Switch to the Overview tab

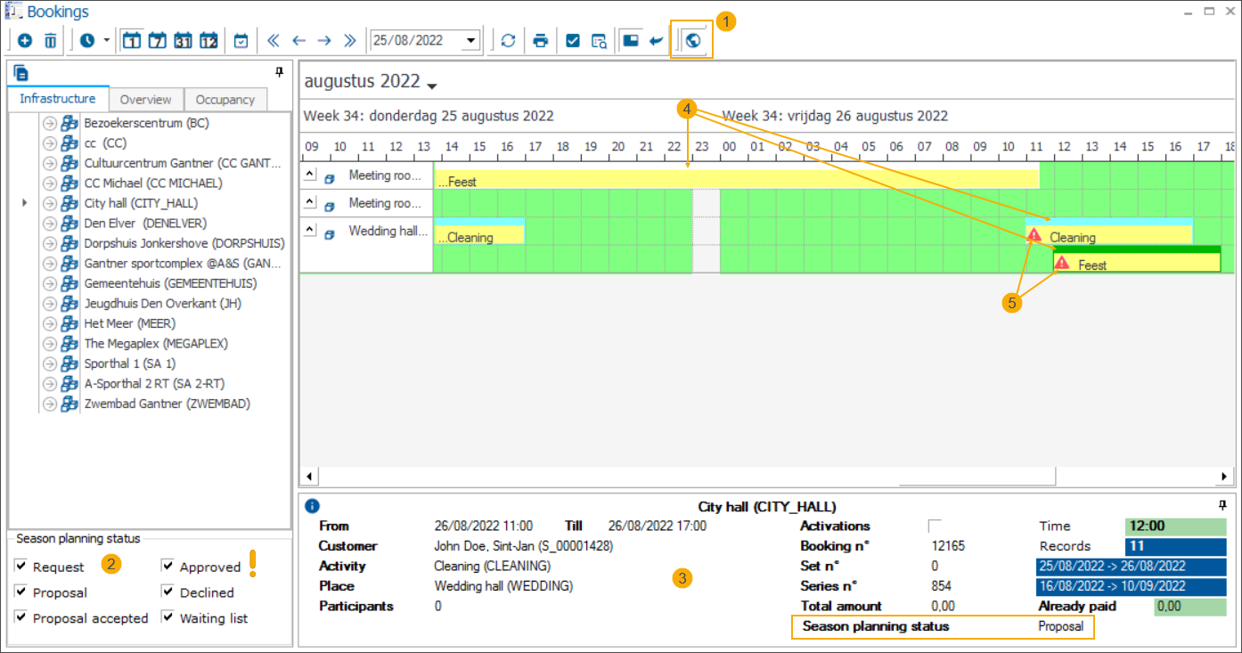pyautogui.click(x=145, y=100)
